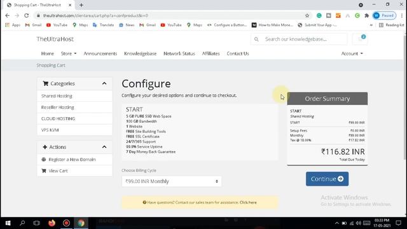This screenshot has height=229, width=407.
Task: Open a new browser tab
Action: point(81,5)
